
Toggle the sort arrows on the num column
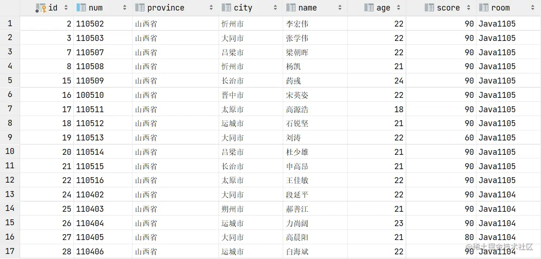click(124, 8)
